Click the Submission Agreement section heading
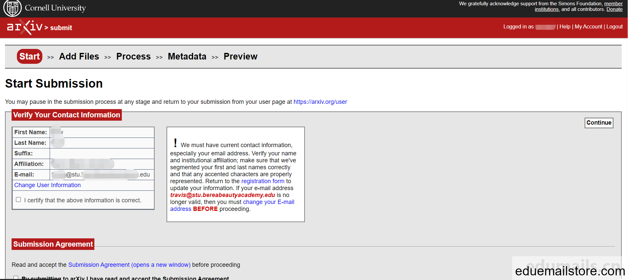 (x=53, y=244)
